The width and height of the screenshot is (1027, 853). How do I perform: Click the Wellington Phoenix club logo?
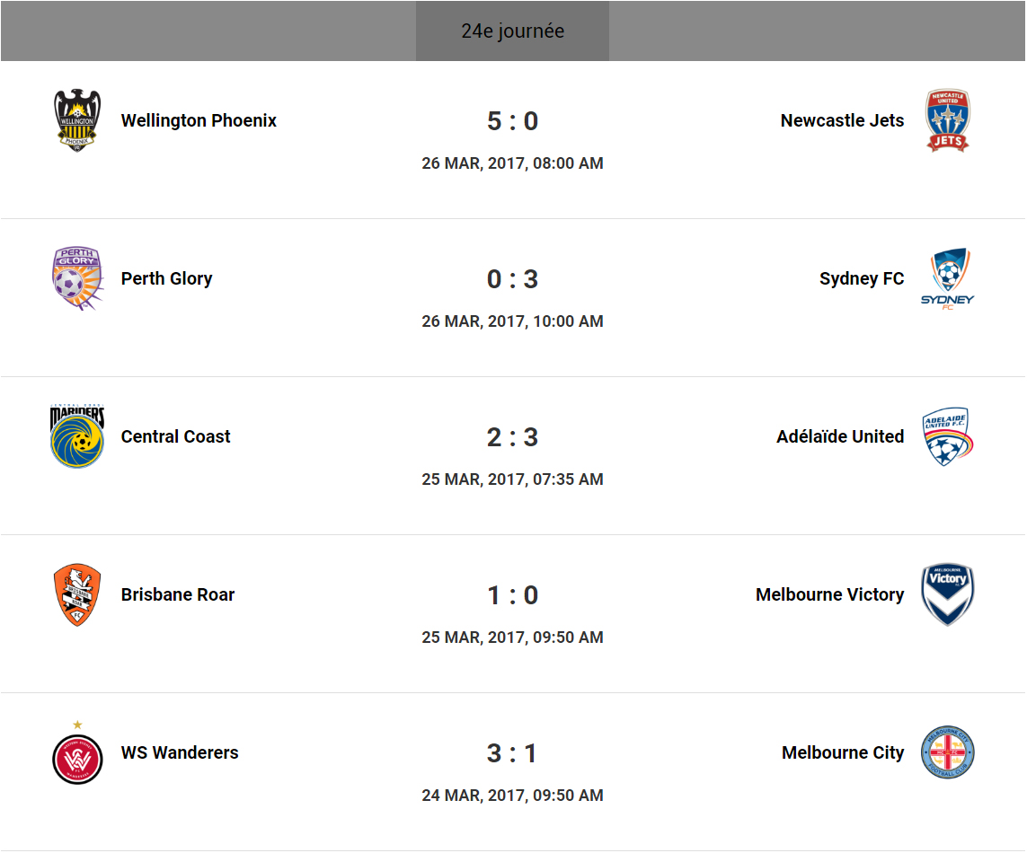pos(76,120)
